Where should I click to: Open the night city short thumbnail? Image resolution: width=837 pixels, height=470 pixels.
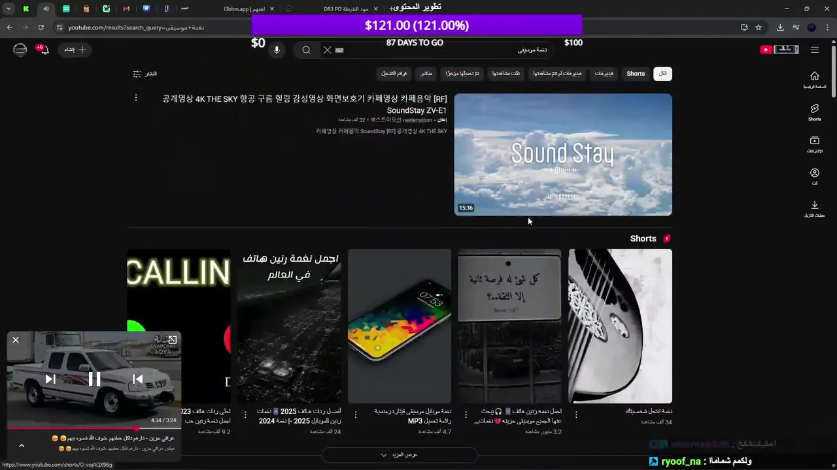289,326
